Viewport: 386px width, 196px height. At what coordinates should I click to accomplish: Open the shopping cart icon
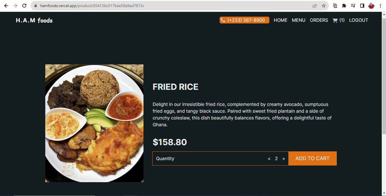pyautogui.click(x=335, y=20)
